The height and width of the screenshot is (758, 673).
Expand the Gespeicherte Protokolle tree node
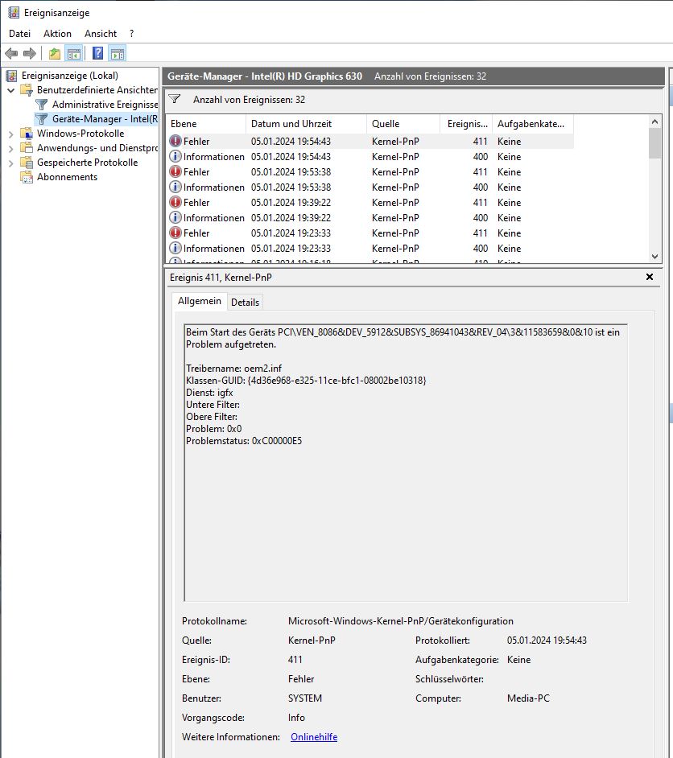[11, 163]
